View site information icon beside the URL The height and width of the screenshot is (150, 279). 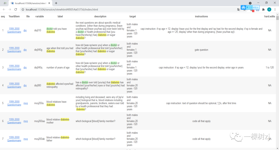pos(23,9)
